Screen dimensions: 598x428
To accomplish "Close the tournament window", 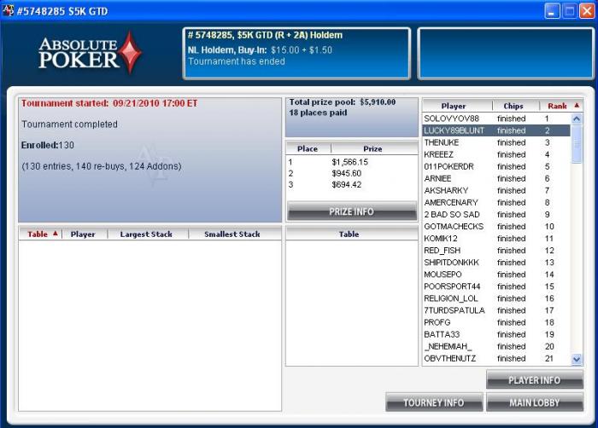I will (x=587, y=11).
